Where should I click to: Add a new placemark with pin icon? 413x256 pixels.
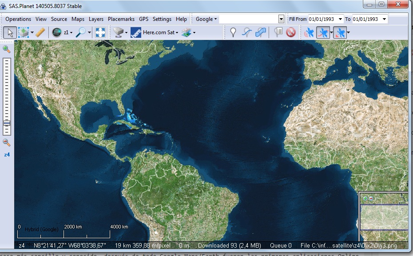[x=234, y=32]
